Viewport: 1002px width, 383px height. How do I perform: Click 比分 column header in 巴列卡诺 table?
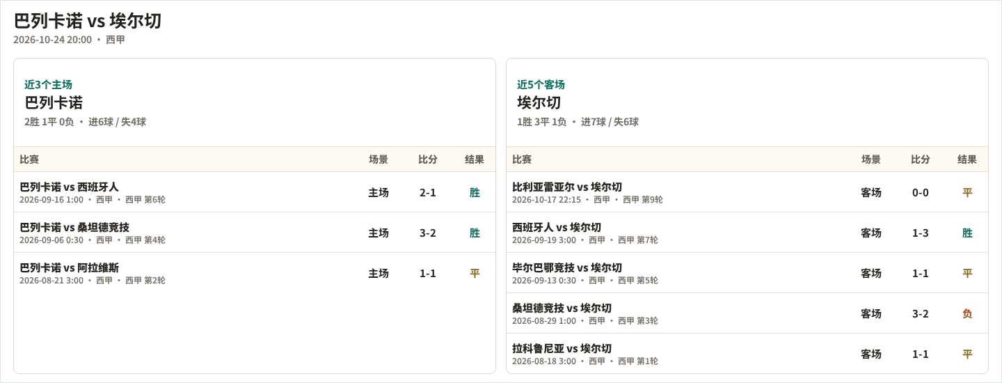point(428,159)
